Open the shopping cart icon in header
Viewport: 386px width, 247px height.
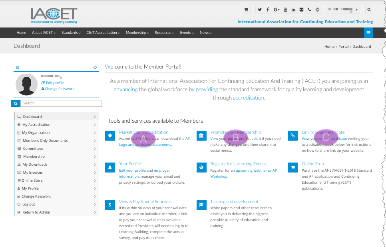246,10
